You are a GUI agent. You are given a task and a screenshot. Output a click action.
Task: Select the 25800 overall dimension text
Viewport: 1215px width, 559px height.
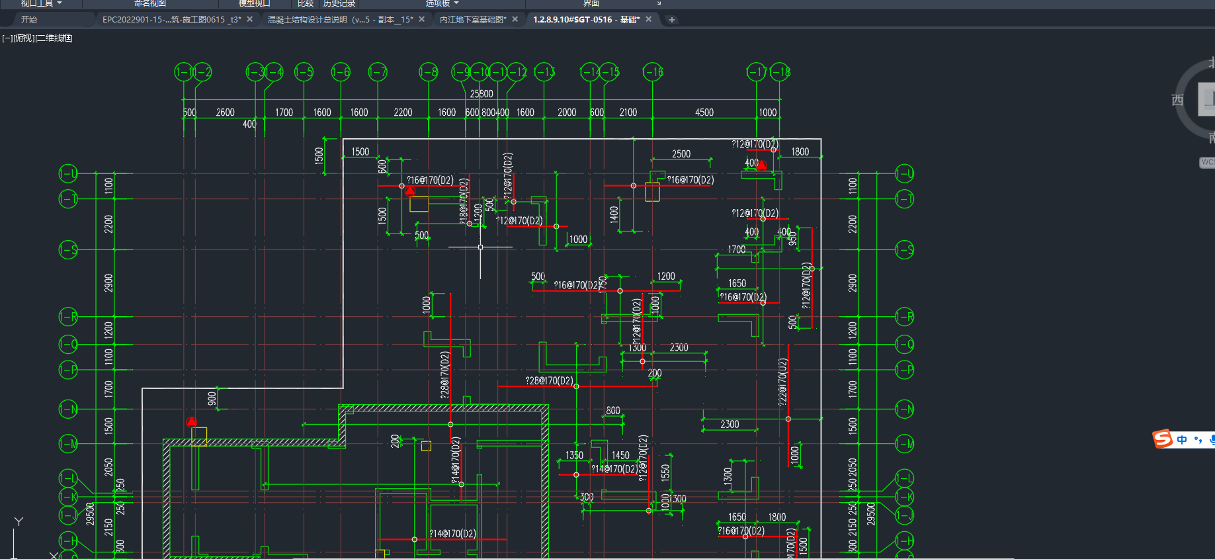click(x=482, y=94)
